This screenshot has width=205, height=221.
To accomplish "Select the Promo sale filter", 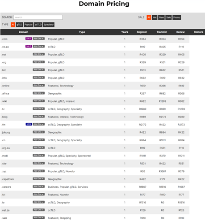I will click(177, 17).
